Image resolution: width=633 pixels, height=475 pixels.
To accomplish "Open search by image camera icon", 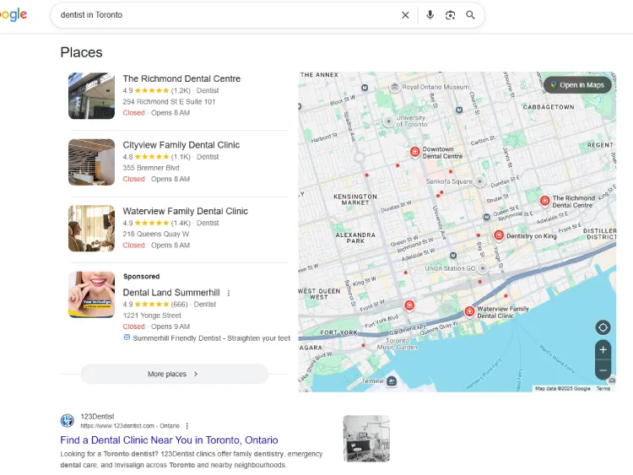I will (450, 15).
